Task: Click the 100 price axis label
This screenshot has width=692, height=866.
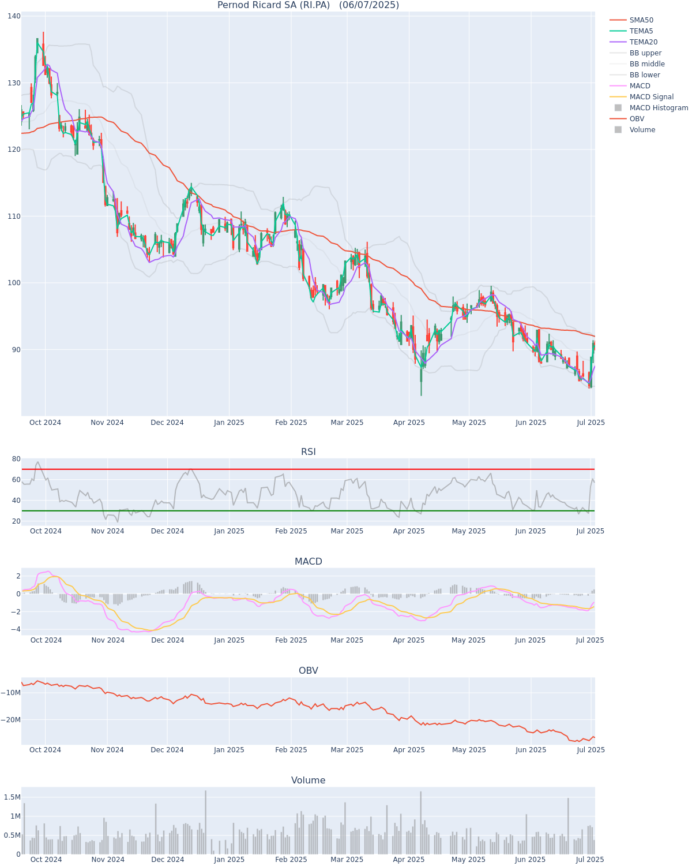Action: [13, 283]
